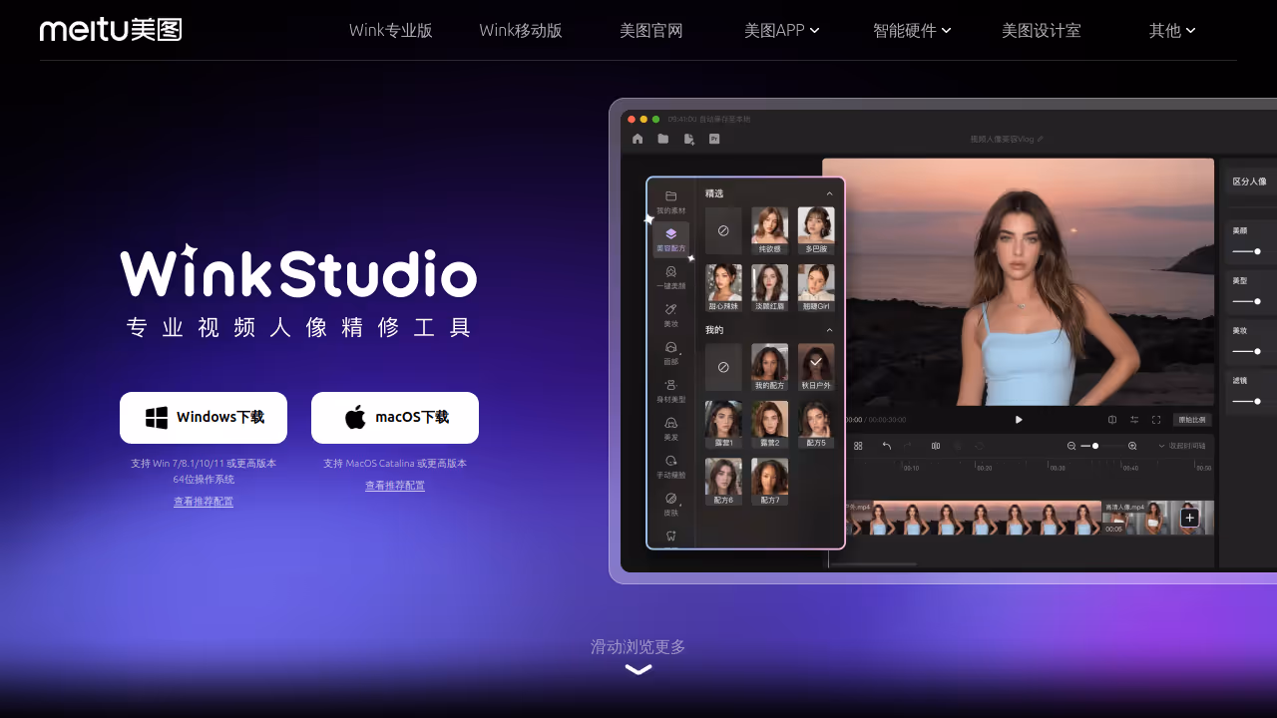Image resolution: width=1277 pixels, height=718 pixels.
Task: Click the 原始比例 aspect ratio button
Action: click(x=1192, y=420)
